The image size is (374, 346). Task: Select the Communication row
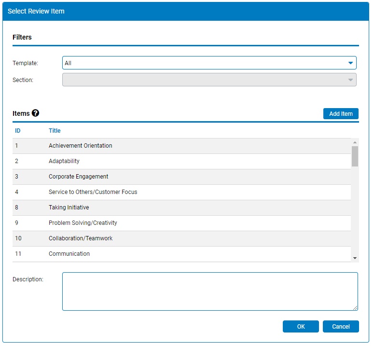click(x=181, y=254)
